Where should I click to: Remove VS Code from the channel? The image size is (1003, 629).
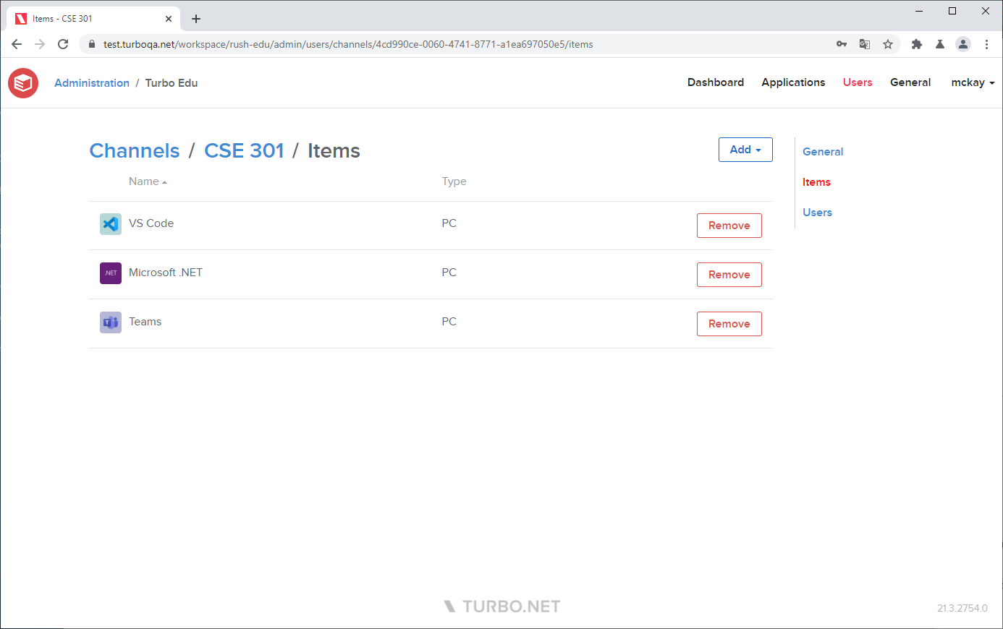729,226
